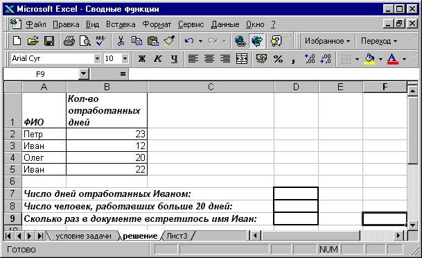Apply borders icon
Screen dimensions: 422x258
pos(346,59)
